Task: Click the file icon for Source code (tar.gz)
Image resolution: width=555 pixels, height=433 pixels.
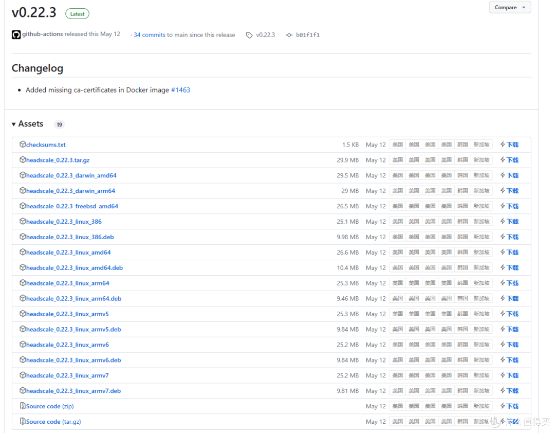Action: (x=23, y=422)
